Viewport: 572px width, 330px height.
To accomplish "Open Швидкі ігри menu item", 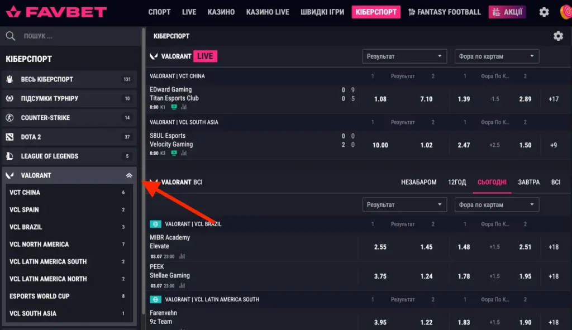I will coord(322,12).
